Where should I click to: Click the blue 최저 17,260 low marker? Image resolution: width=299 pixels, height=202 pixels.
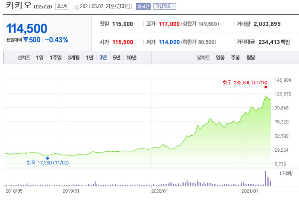click(x=48, y=158)
